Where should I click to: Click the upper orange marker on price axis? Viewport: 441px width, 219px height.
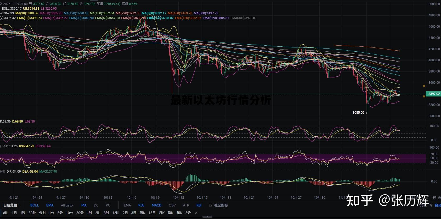[x=424, y=86]
